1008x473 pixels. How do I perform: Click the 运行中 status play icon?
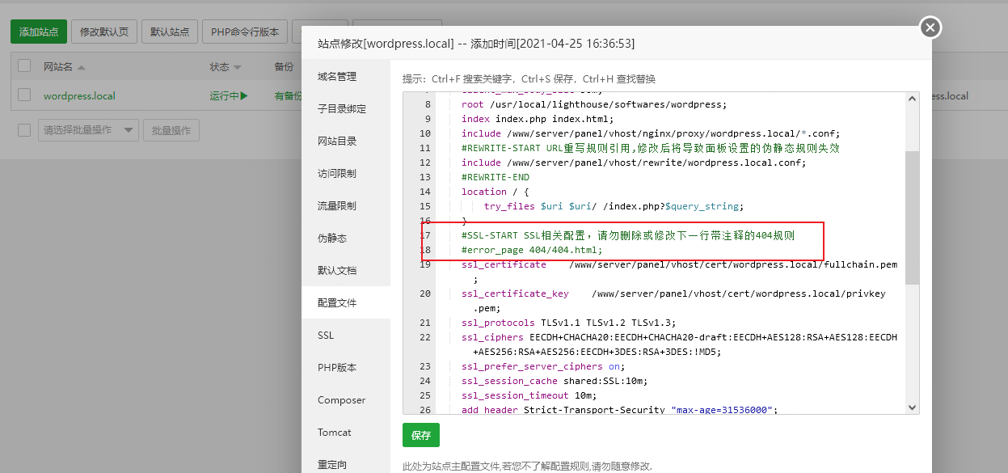click(243, 95)
